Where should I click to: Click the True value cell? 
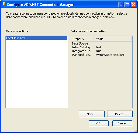98,51
